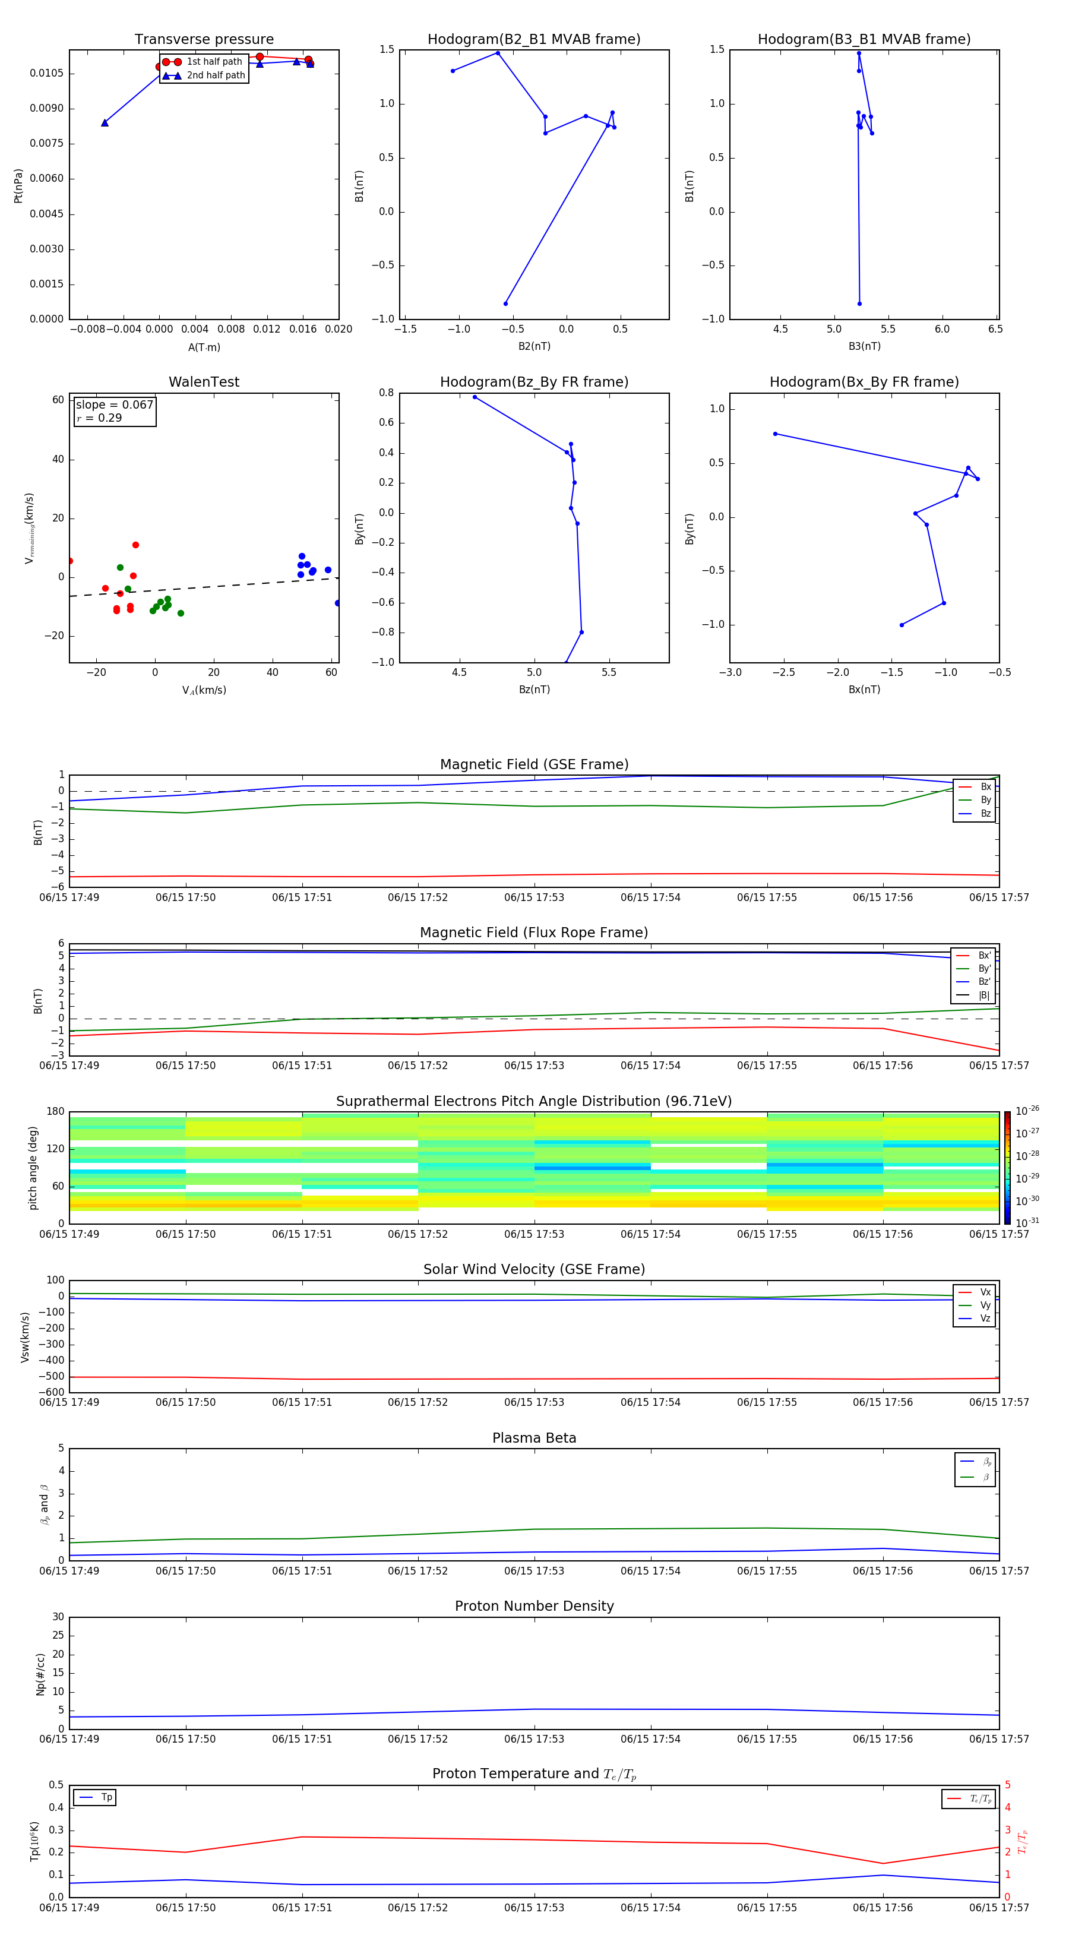Screen dimensions: 1069x1960
Task: Click the 'Tp' legend entry
Action: (x=95, y=1797)
